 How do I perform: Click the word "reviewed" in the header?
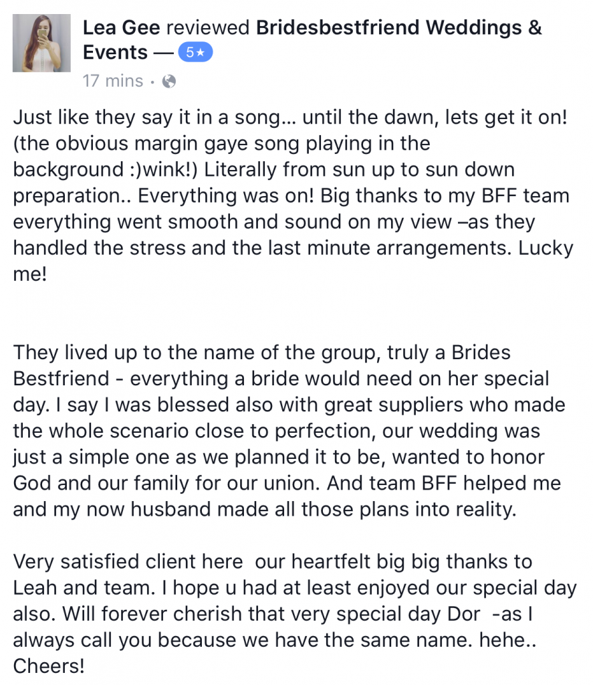click(x=209, y=28)
